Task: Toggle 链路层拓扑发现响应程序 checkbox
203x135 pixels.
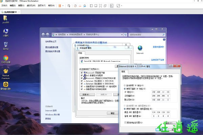Action: pos(82,89)
